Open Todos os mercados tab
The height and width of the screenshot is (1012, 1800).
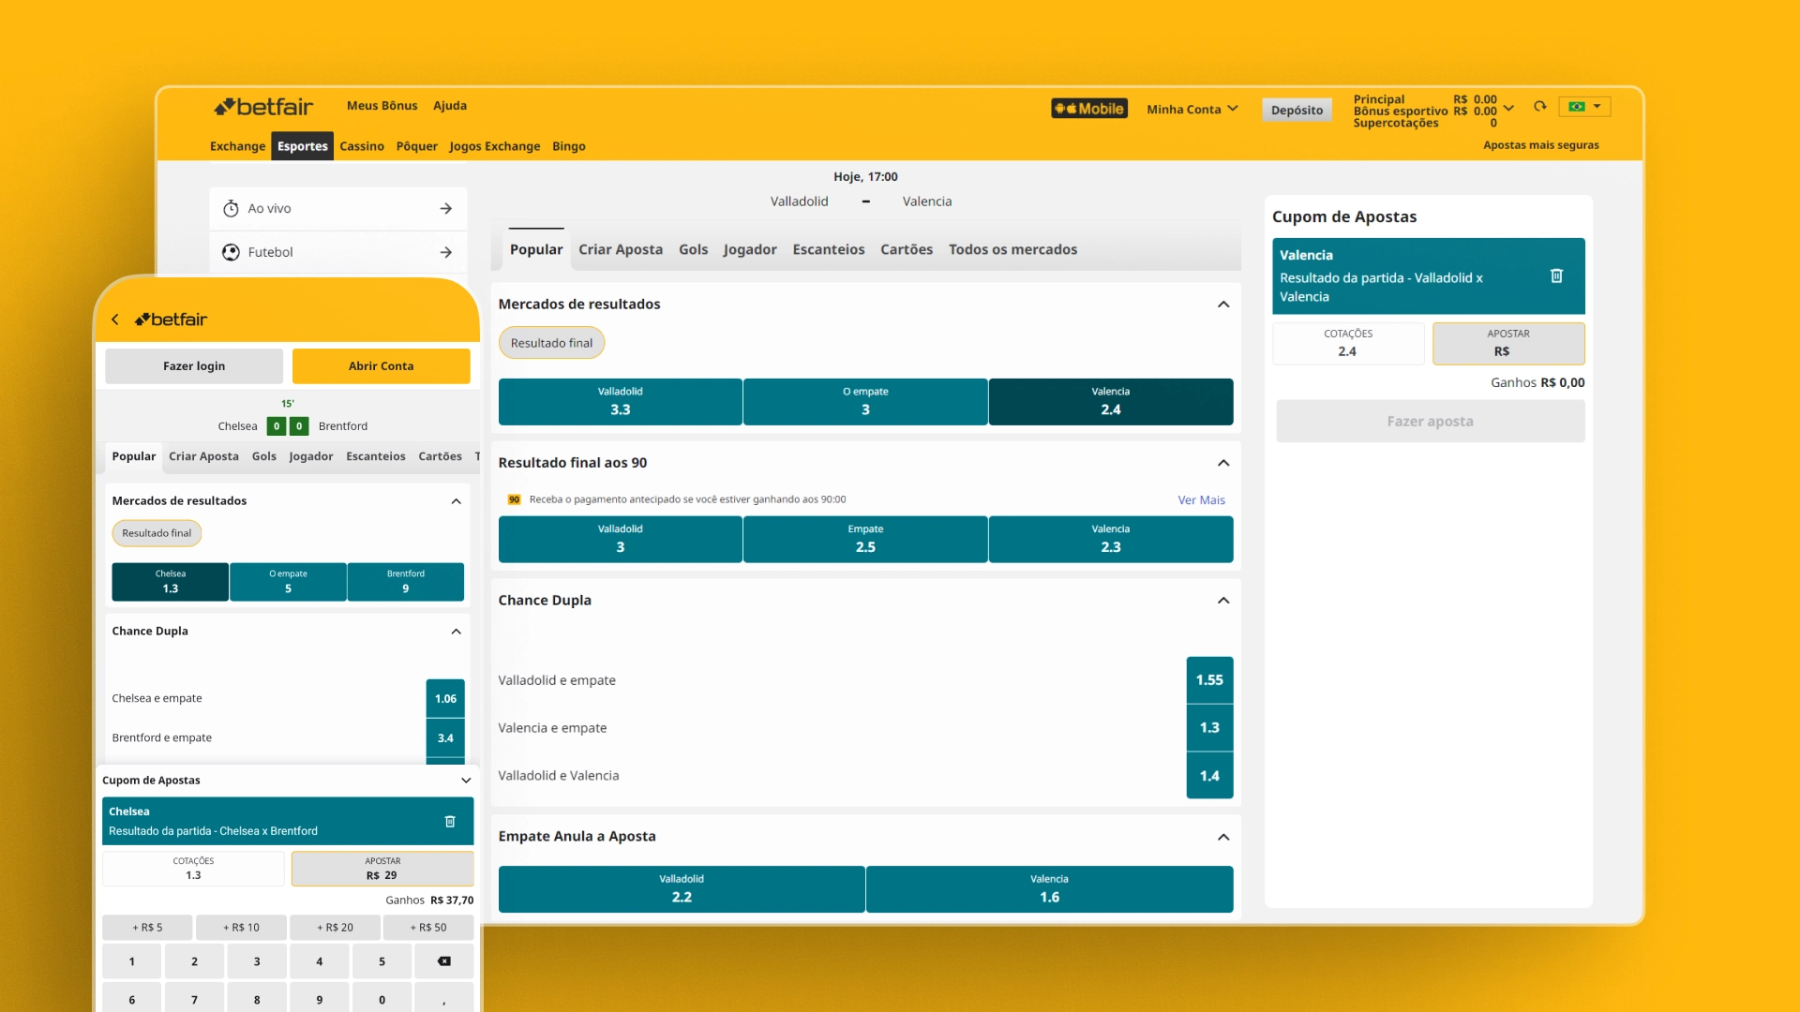(x=1012, y=249)
